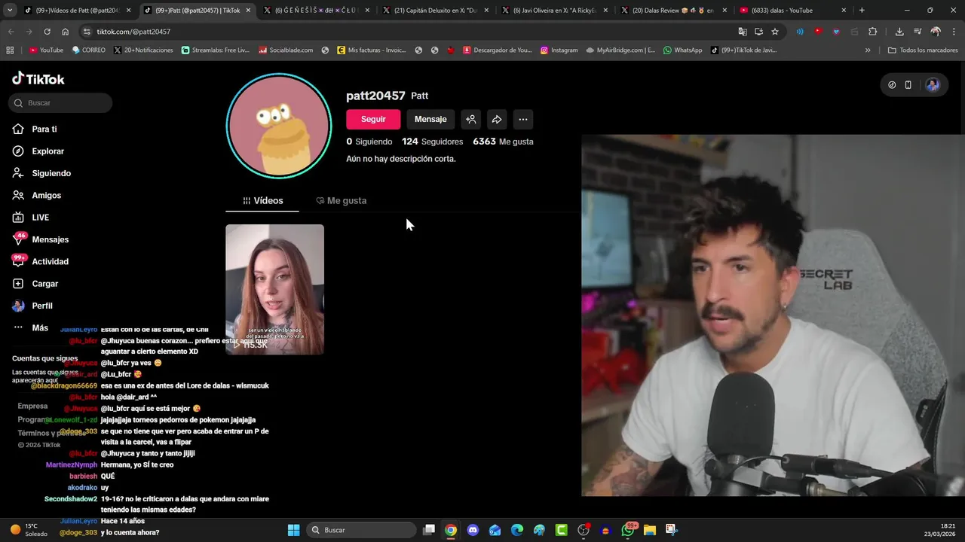Viewport: 965px width, 542px height.
Task: Reload the current page
Action: click(x=47, y=32)
